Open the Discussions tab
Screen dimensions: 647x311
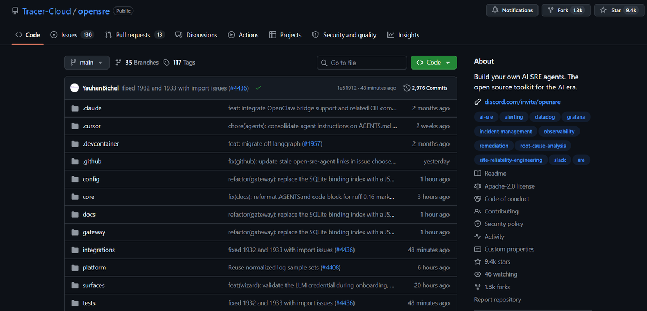196,35
